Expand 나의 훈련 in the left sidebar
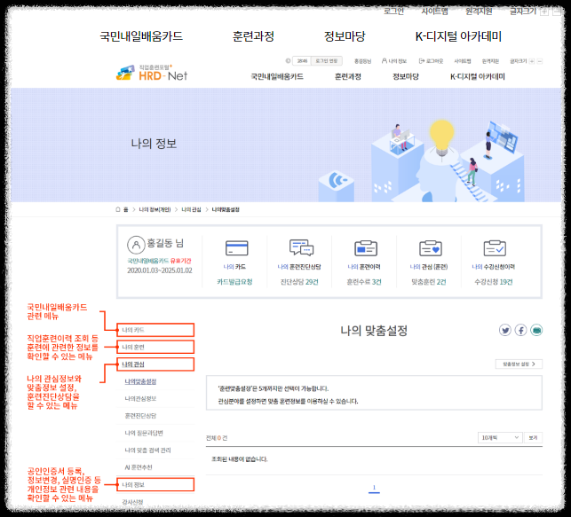Screen dimensions: 571x517 pos(155,347)
